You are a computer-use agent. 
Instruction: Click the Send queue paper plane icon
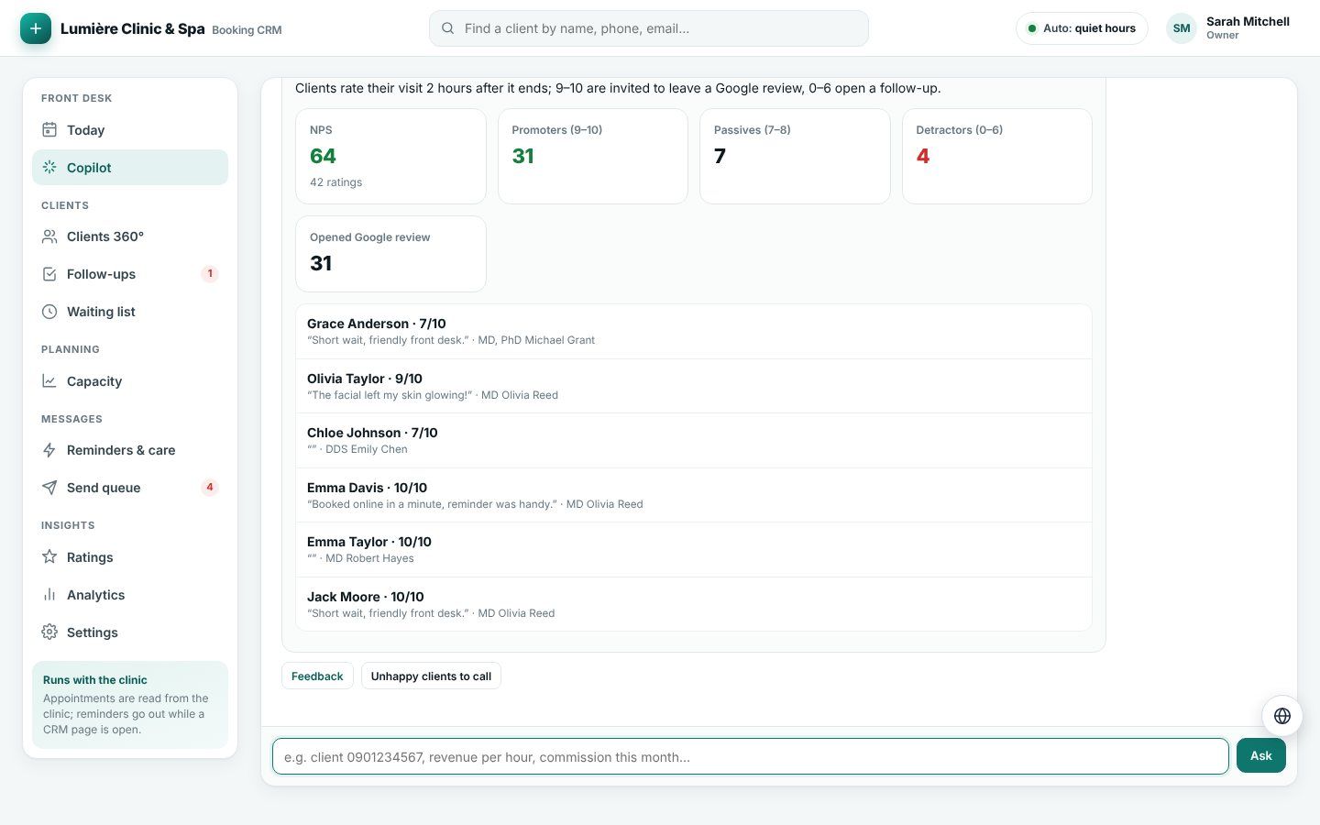click(x=49, y=488)
